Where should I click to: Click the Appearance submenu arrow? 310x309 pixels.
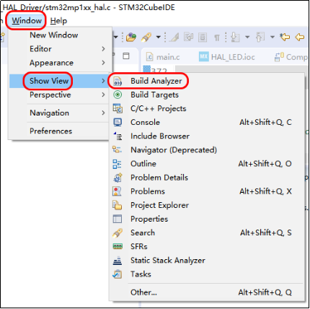pyautogui.click(x=103, y=63)
